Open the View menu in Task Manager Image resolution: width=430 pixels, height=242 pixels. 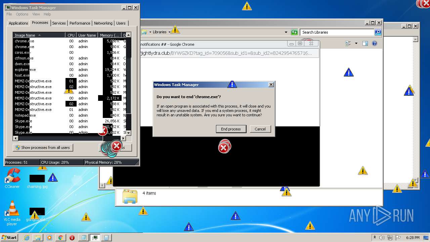point(36,14)
